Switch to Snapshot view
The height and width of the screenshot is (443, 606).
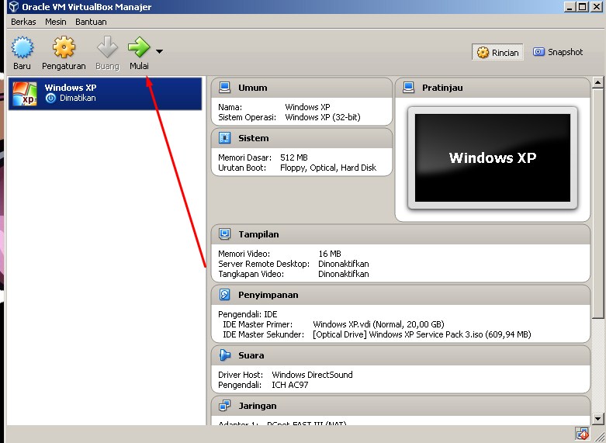coord(558,52)
